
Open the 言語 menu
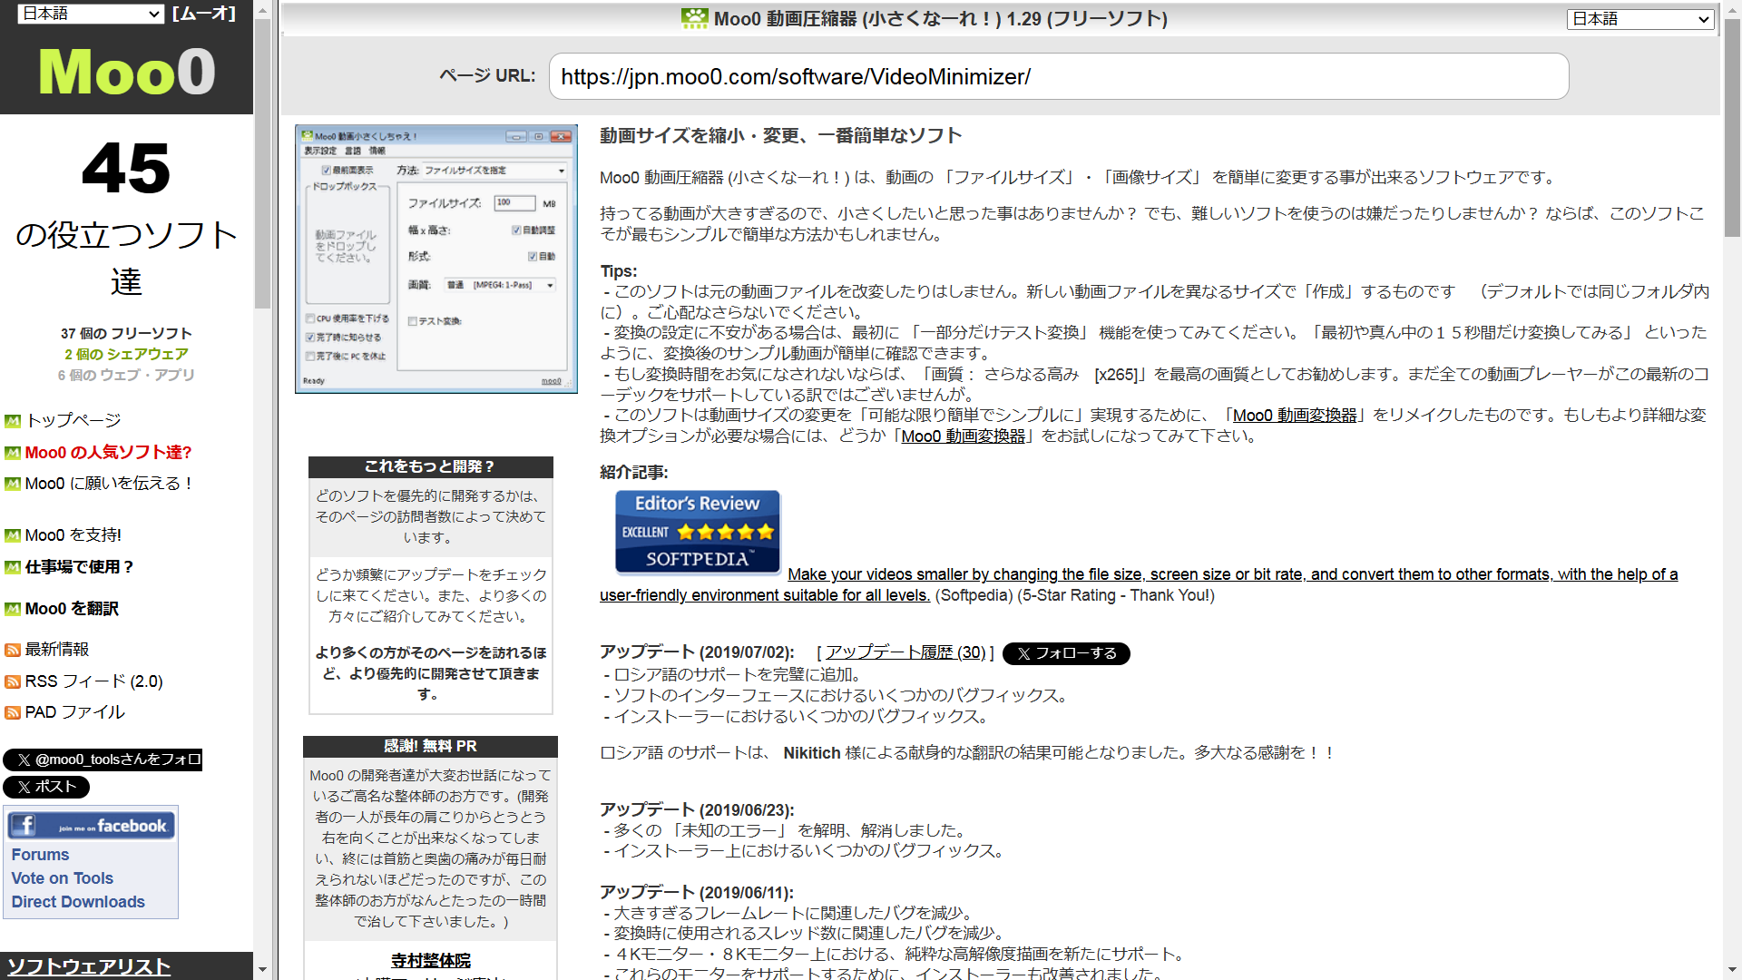pyautogui.click(x=352, y=151)
